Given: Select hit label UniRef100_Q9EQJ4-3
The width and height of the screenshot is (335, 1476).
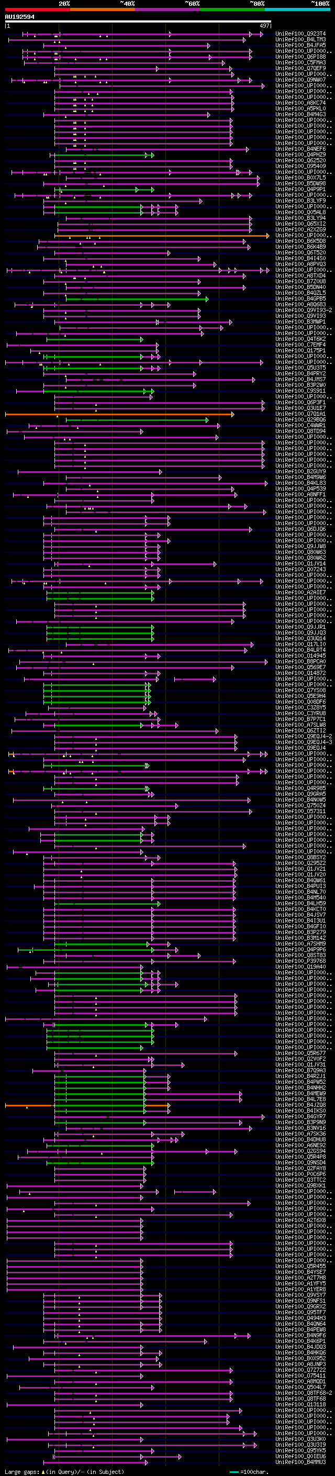Looking at the screenshot, I should pos(304,742).
